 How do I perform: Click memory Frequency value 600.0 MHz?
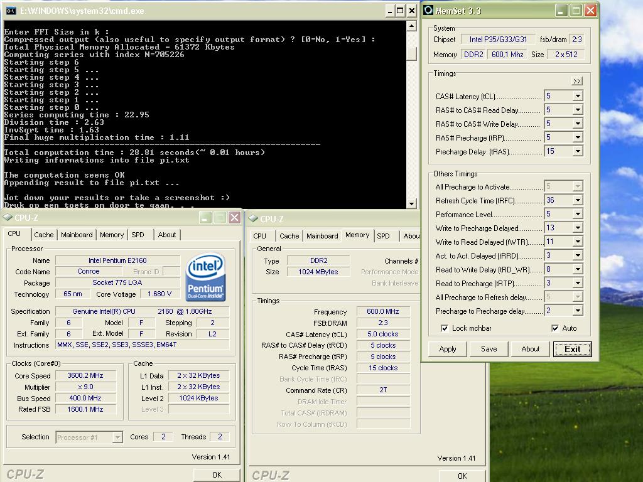click(x=383, y=311)
